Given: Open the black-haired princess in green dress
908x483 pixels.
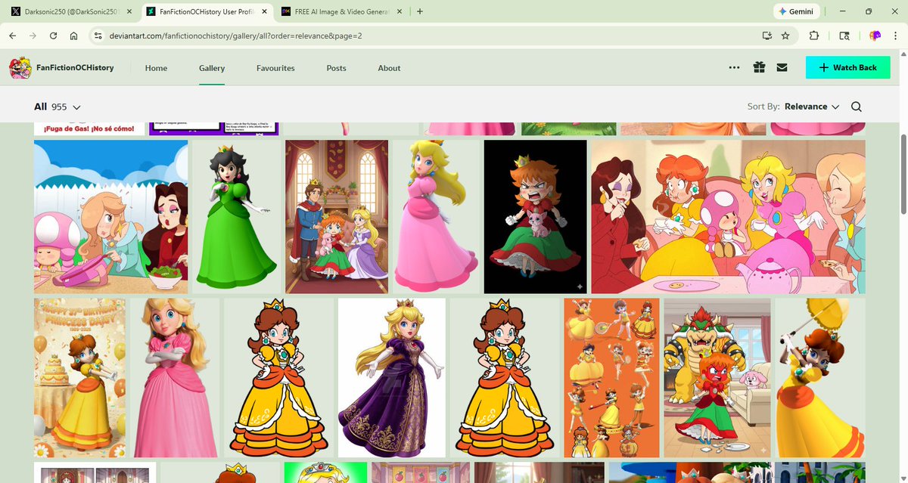Looking at the screenshot, I should pyautogui.click(x=236, y=217).
